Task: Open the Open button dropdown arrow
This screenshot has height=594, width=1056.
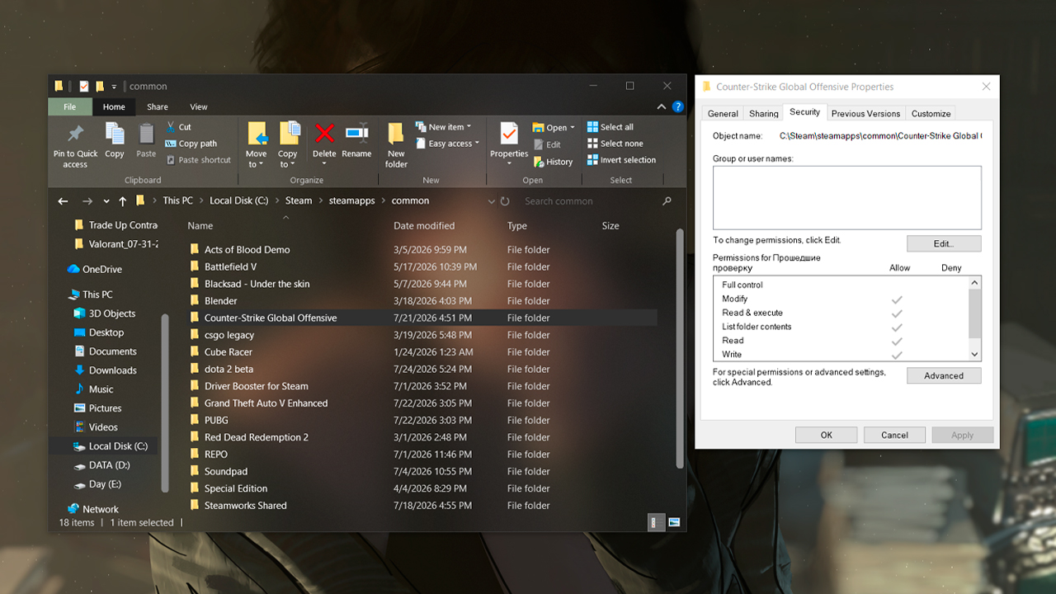Action: click(x=573, y=128)
